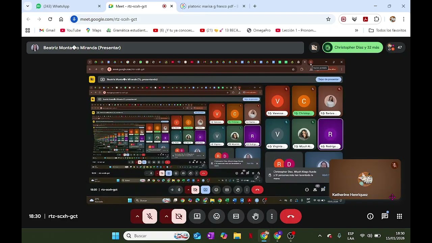This screenshot has width=432, height=243.
Task: Expand audio settings arrow beside microphone
Action: point(137,216)
